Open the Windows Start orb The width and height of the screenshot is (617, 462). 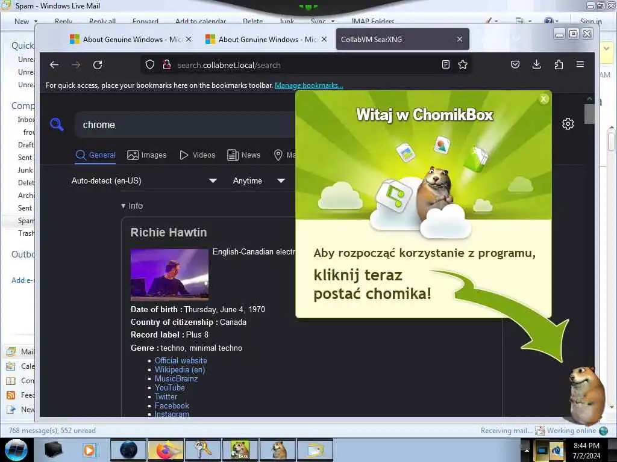coord(16,450)
